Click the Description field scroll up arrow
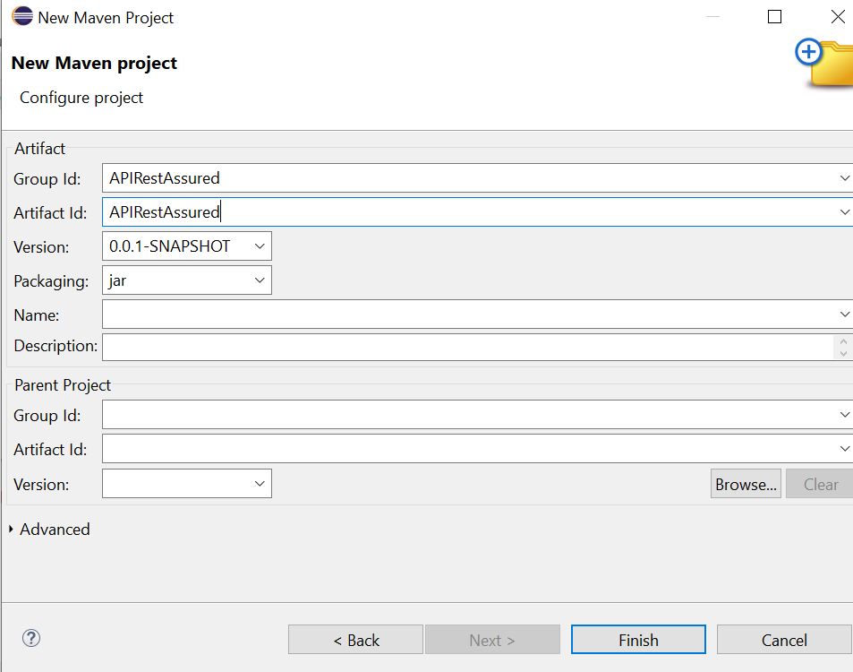Screen dimensions: 853x672 tap(842, 340)
